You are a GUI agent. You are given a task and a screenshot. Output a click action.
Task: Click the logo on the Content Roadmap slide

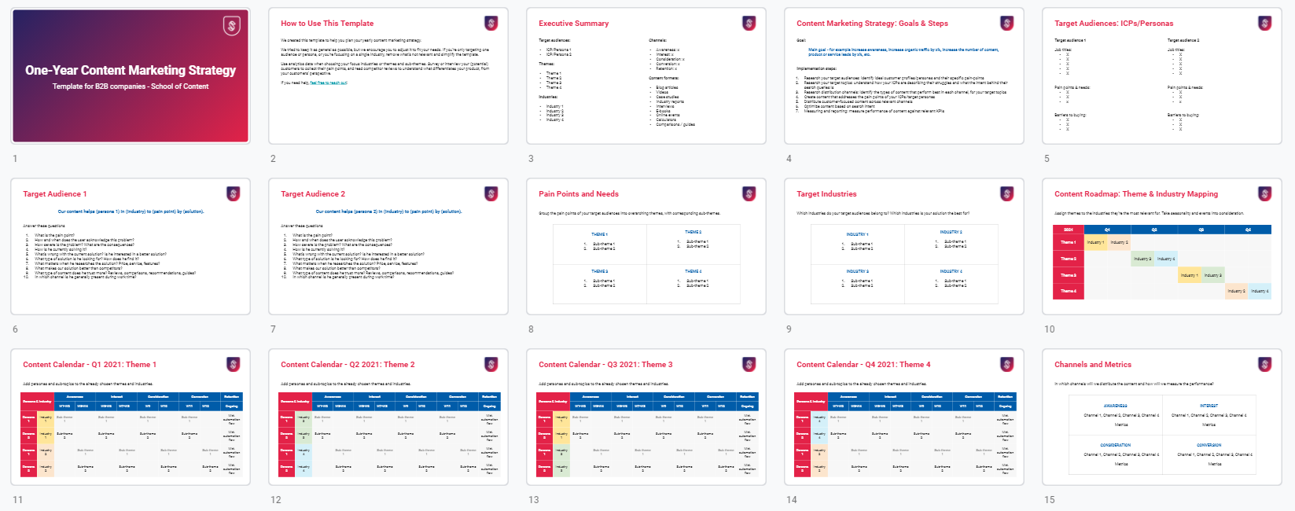coord(1264,193)
